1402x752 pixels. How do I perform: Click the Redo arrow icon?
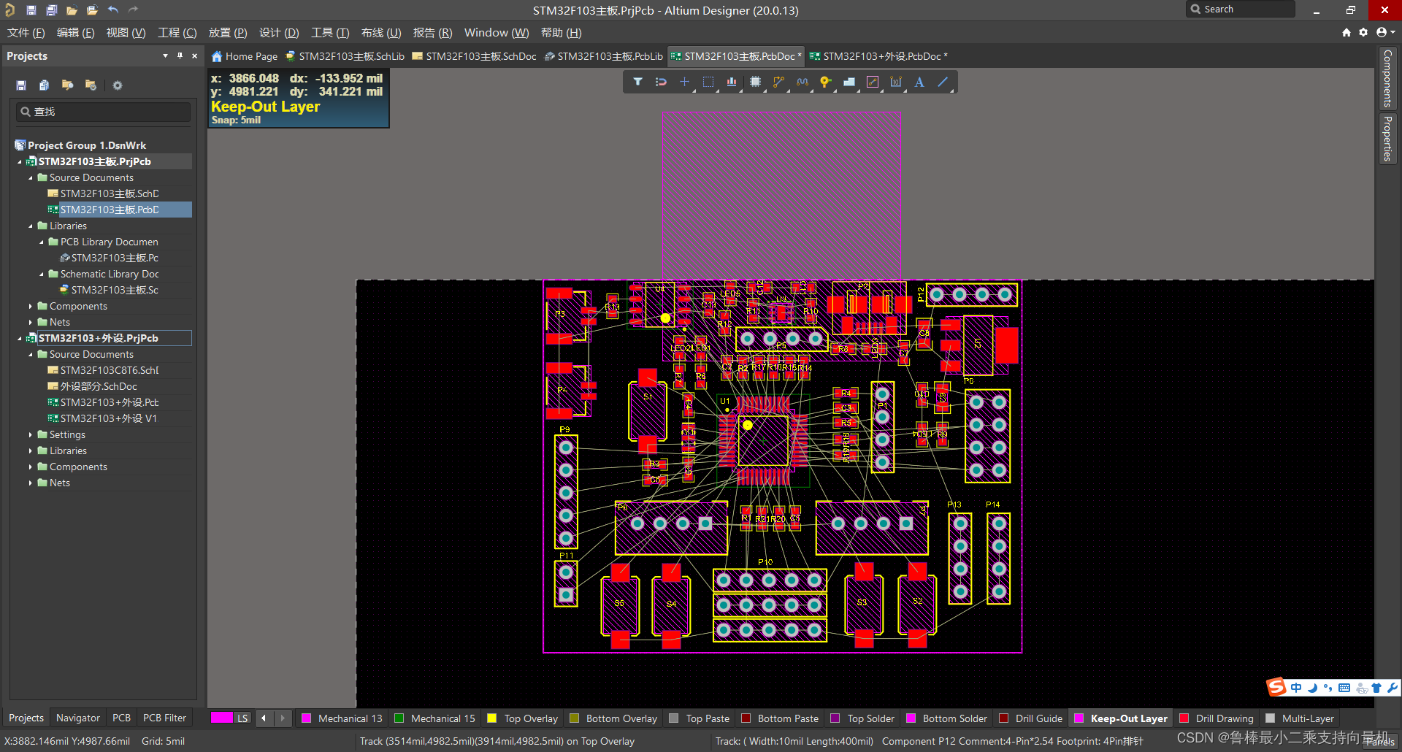pyautogui.click(x=133, y=10)
